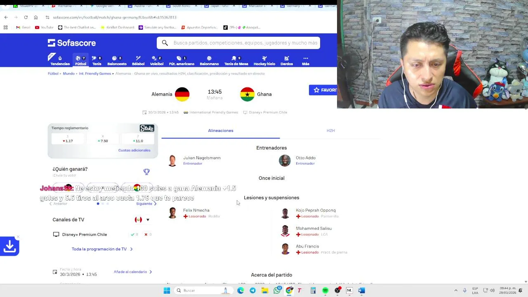The width and height of the screenshot is (528, 297).
Task: Select draw odds 7.50
Action: click(x=103, y=139)
